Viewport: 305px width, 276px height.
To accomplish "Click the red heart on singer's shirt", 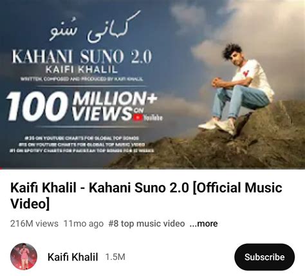I will (246, 73).
